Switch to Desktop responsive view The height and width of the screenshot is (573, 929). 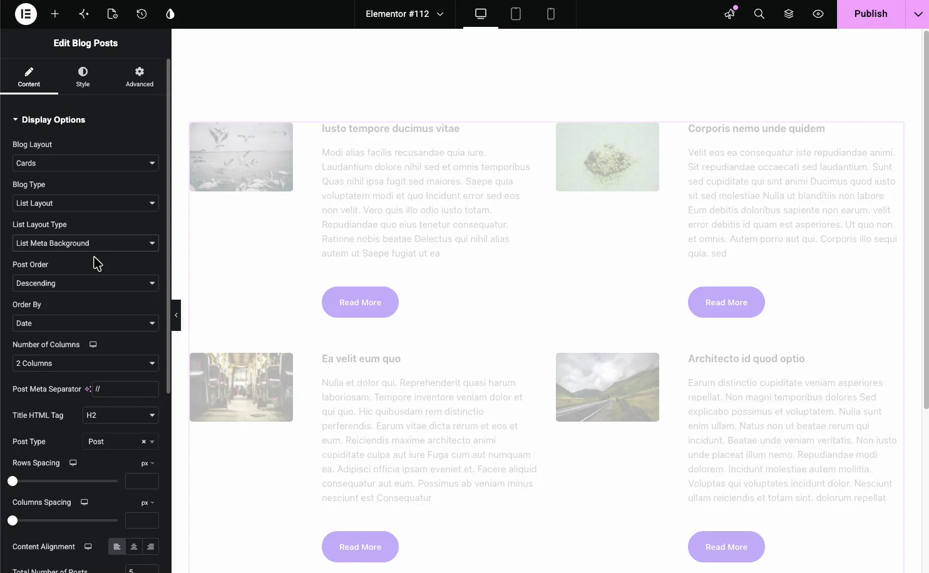(x=481, y=14)
